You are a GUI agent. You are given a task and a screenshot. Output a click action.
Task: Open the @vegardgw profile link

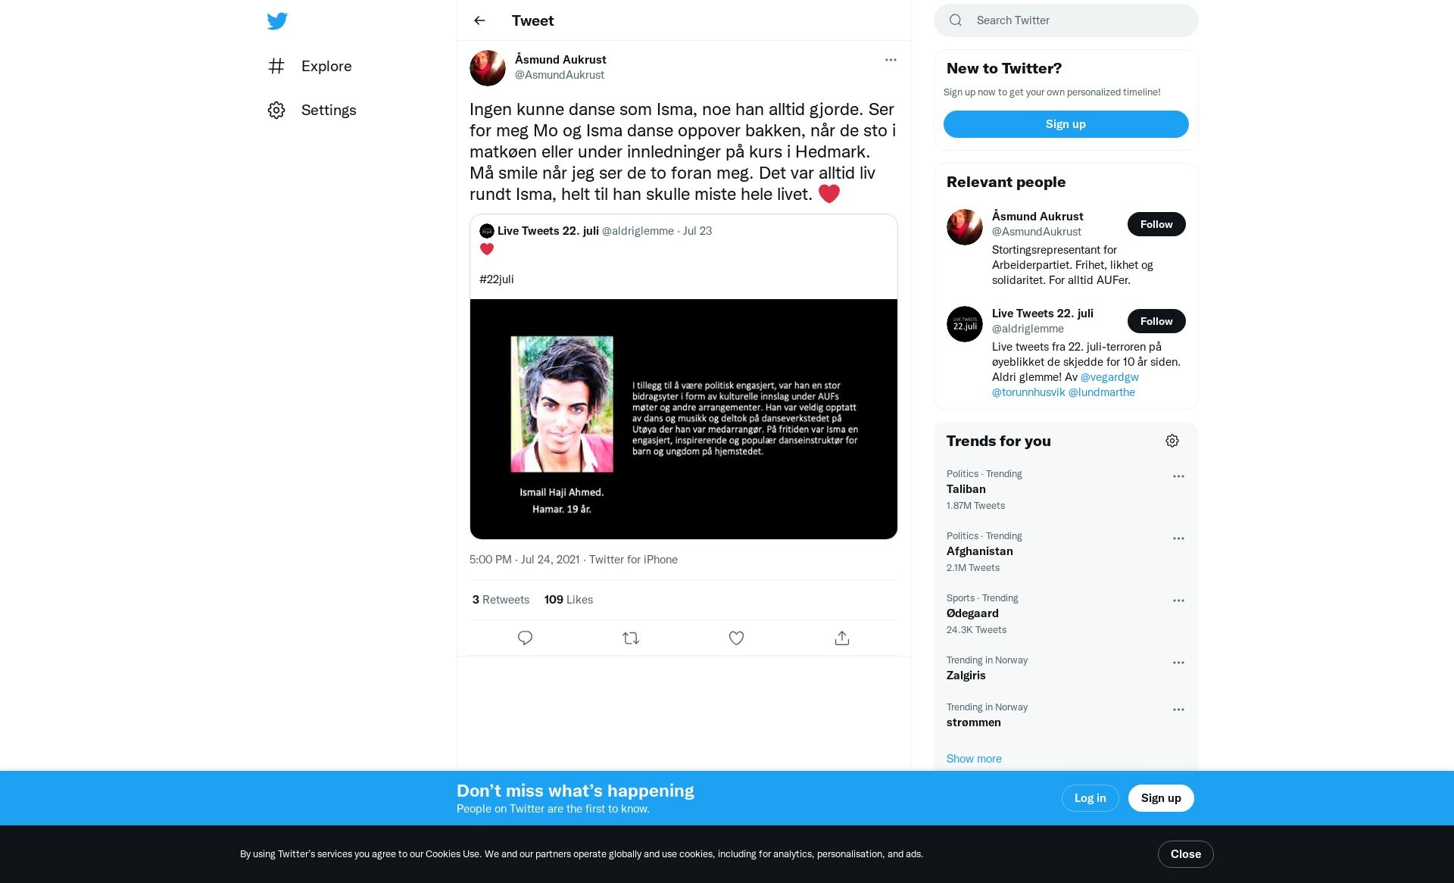click(1109, 377)
